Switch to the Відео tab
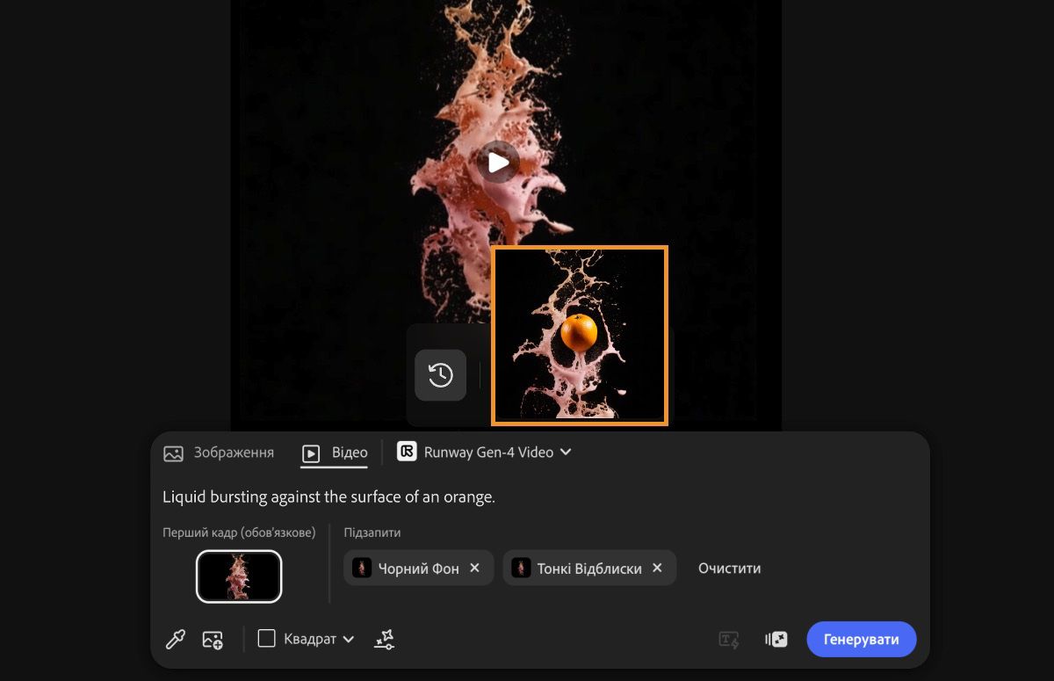Viewport: 1054px width, 681px height. (335, 453)
